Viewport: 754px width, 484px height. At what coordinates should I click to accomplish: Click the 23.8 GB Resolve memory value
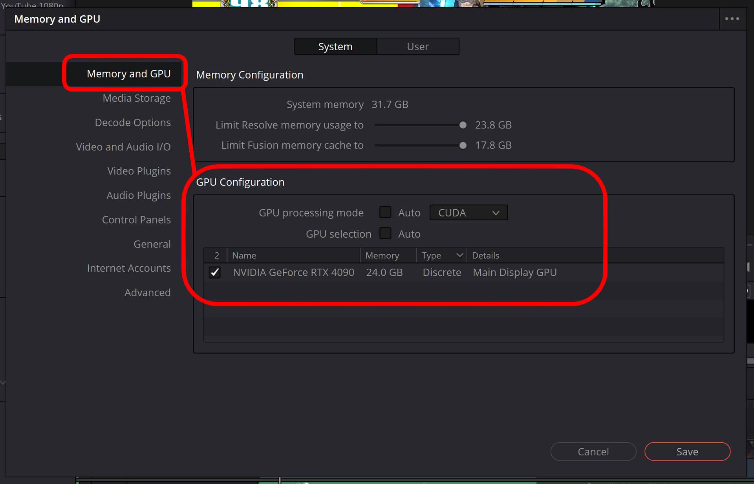[493, 125]
